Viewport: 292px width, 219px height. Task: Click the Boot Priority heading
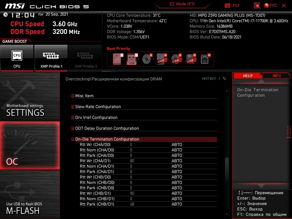[x=118, y=48]
